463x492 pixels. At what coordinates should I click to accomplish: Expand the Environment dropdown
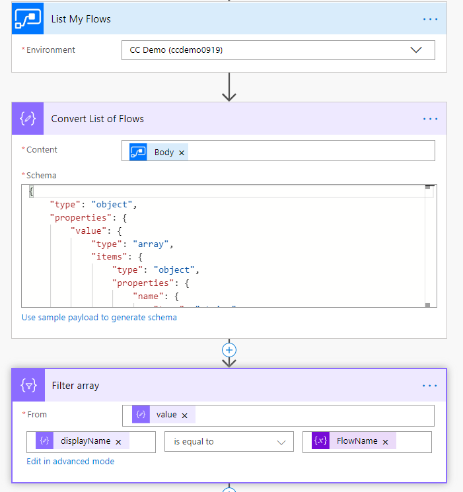416,50
